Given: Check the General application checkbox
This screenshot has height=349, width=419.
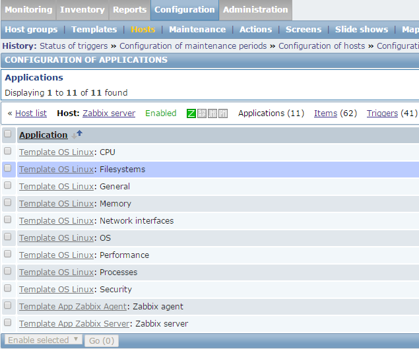Looking at the screenshot, I should [8, 185].
